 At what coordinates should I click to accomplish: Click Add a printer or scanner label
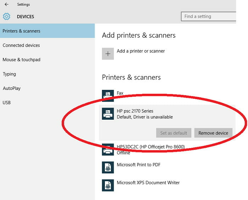(141, 51)
